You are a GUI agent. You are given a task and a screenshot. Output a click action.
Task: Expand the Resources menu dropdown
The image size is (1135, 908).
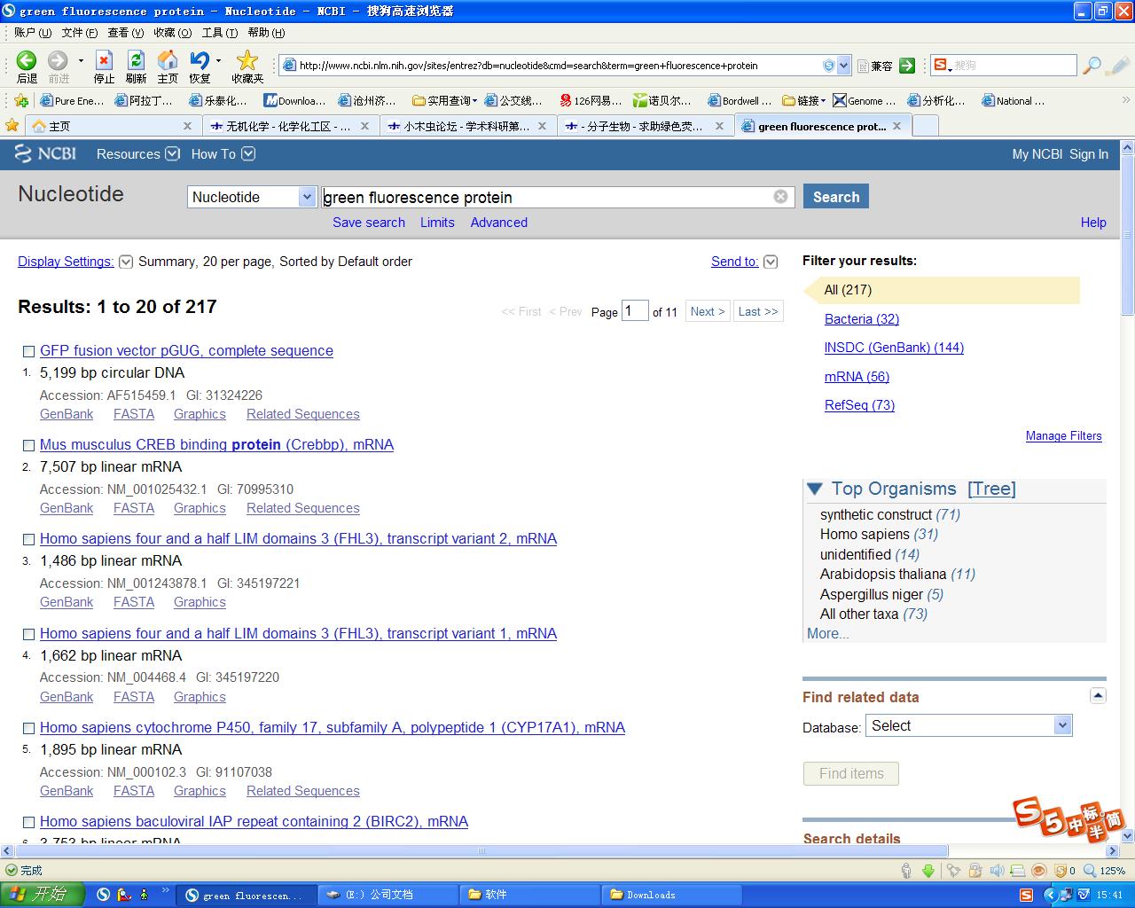(x=172, y=153)
